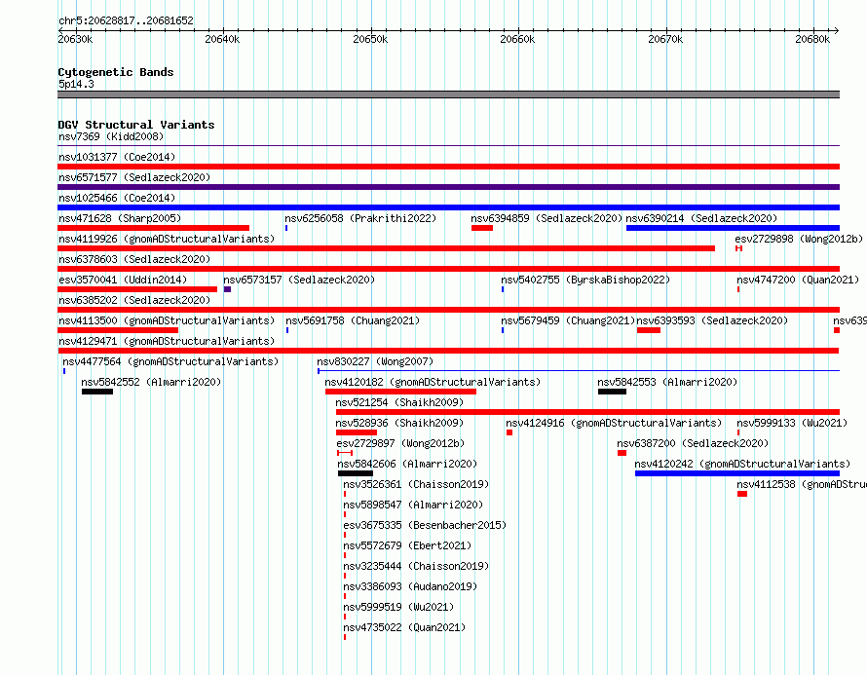Viewport: 867px width, 675px height.
Task: Open nsv4120182 (gnomADStructuralVariants) label
Action: [x=433, y=382]
